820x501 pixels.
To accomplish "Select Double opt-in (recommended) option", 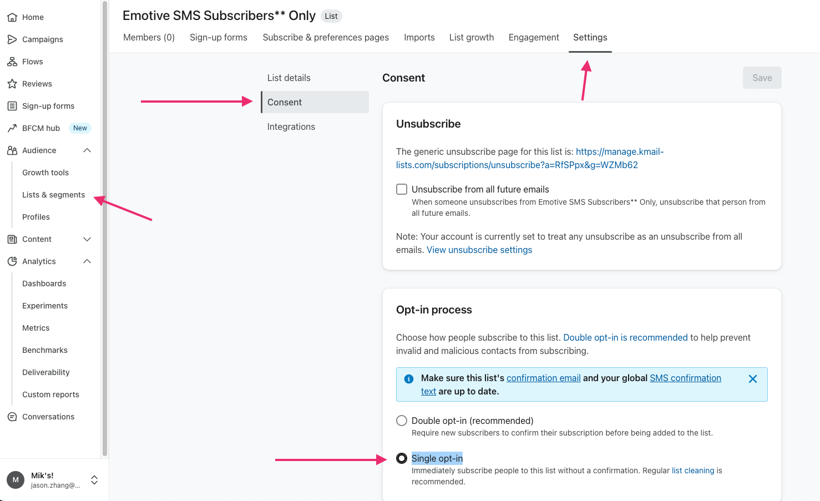I will tap(402, 421).
